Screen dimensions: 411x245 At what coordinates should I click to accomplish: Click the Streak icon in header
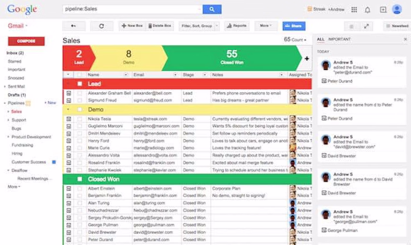[x=309, y=9]
